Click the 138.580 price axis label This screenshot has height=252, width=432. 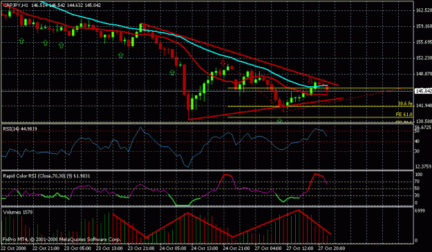pyautogui.click(x=424, y=122)
